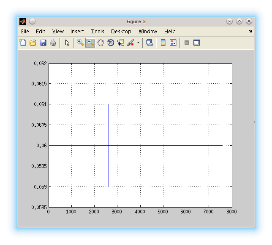
Task: Insert a colorbar using the toolbar
Action: [163, 43]
